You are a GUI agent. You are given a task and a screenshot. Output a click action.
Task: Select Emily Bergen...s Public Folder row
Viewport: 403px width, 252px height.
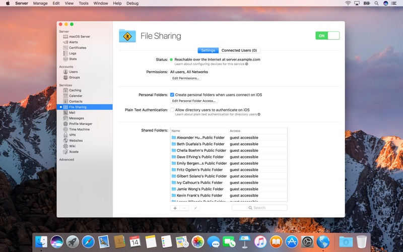229,163
